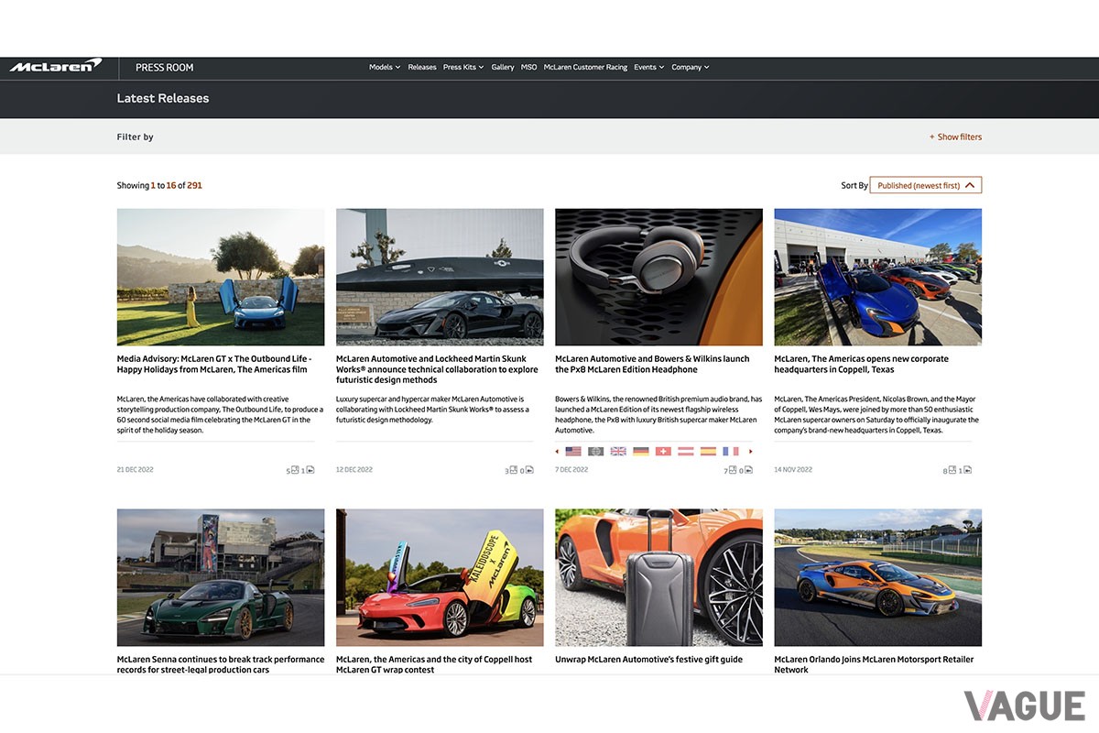Viewport: 1099px width, 733px height.
Task: Click the 'Latest Releases' heading
Action: coord(163,98)
